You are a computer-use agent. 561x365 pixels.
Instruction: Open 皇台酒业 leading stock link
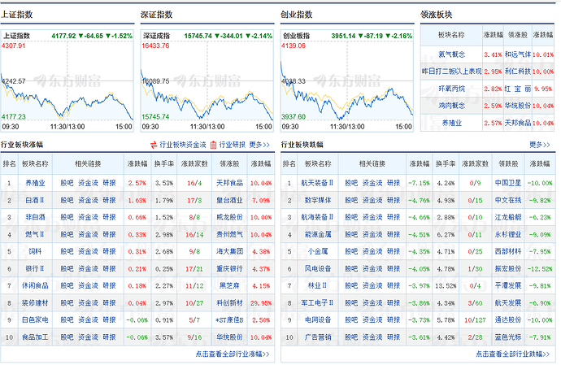[x=229, y=200]
